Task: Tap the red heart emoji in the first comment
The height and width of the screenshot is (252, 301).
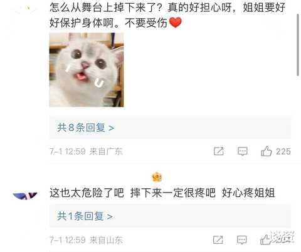Action: click(x=175, y=23)
